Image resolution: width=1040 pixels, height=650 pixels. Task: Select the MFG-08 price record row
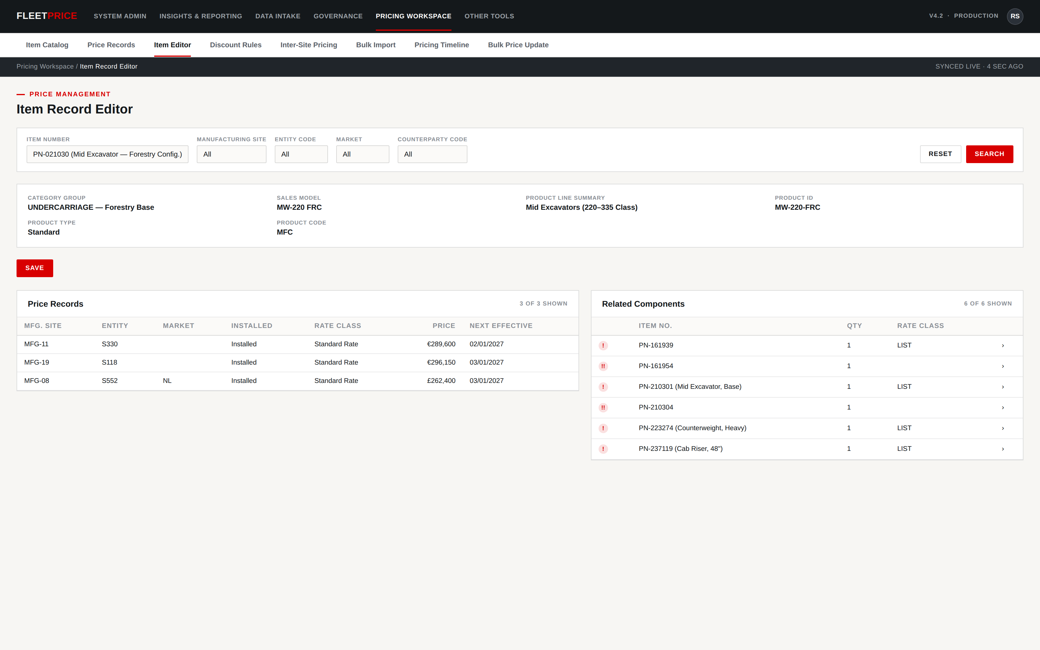pos(298,381)
